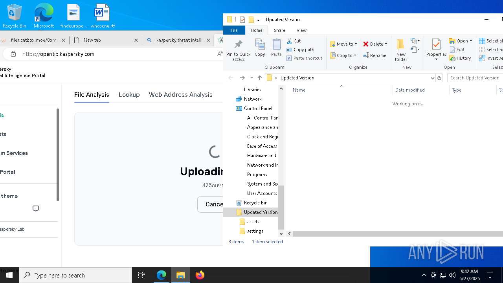This screenshot has width=503, height=283.
Task: Click Quick Access Properties checkmark icon
Action: coord(242,20)
